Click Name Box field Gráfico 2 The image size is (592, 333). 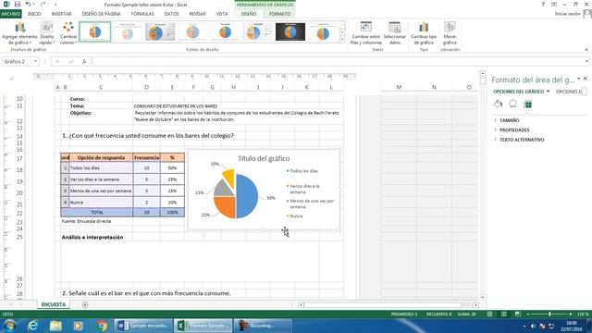click(17, 62)
